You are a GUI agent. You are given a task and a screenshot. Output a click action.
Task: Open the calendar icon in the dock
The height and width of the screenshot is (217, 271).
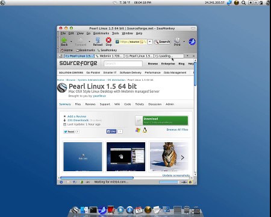139,210
